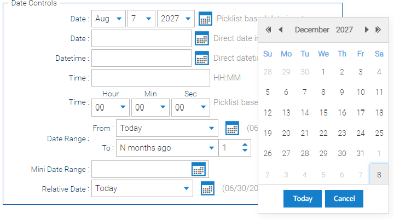Click the Today button in calendar popup
This screenshot has height=219, width=394.
303,199
